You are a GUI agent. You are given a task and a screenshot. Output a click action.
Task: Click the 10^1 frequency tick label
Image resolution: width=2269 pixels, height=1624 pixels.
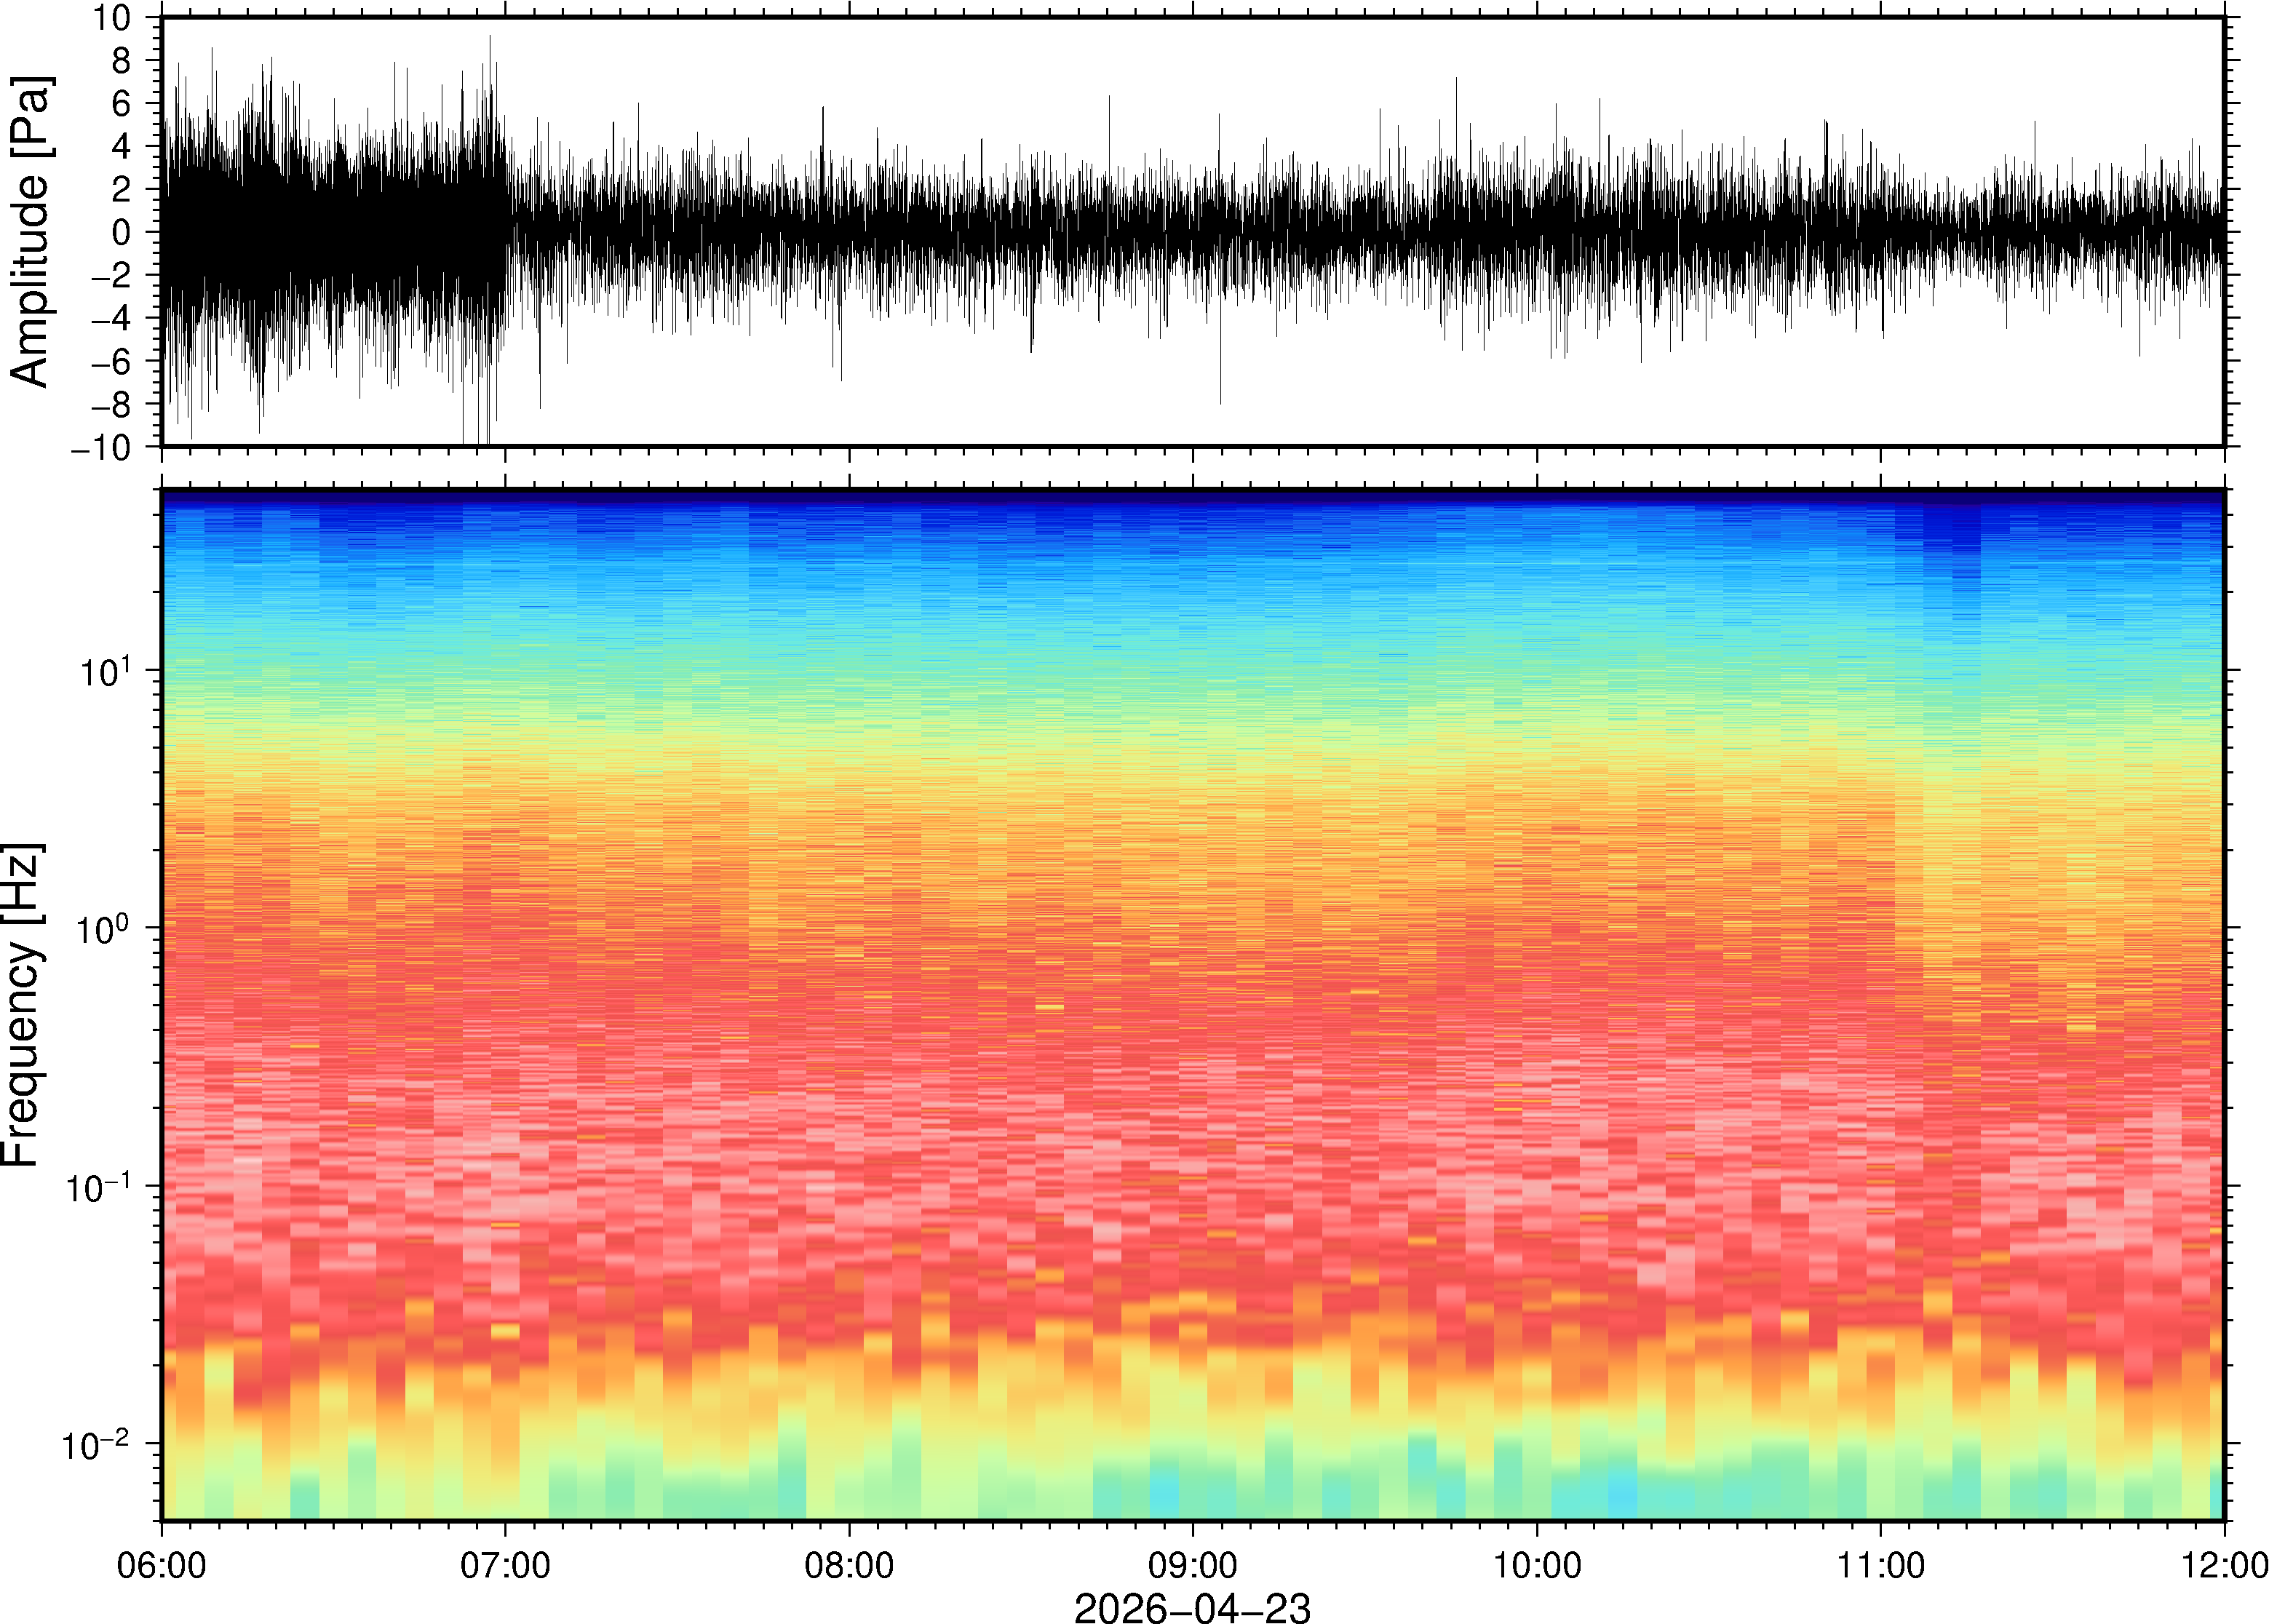click(104, 670)
